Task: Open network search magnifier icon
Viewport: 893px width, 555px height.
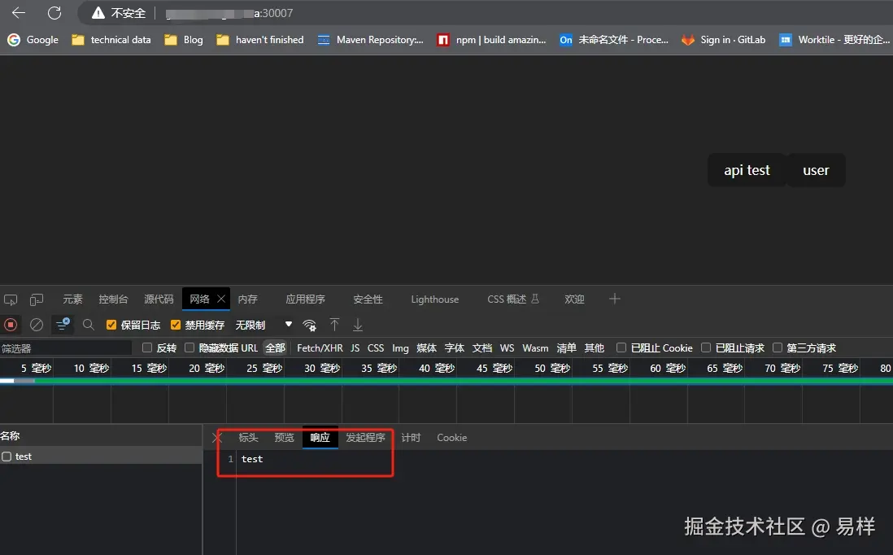Action: 89,325
